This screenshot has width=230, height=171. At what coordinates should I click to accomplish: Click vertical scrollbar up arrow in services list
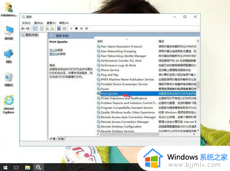(x=198, y=41)
